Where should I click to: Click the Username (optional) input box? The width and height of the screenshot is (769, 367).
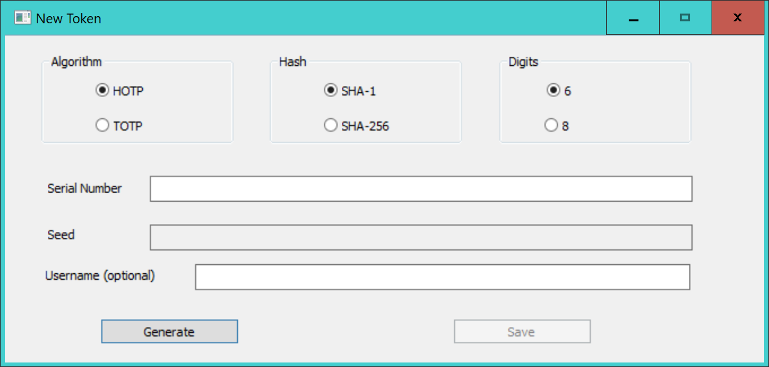pyautogui.click(x=442, y=277)
